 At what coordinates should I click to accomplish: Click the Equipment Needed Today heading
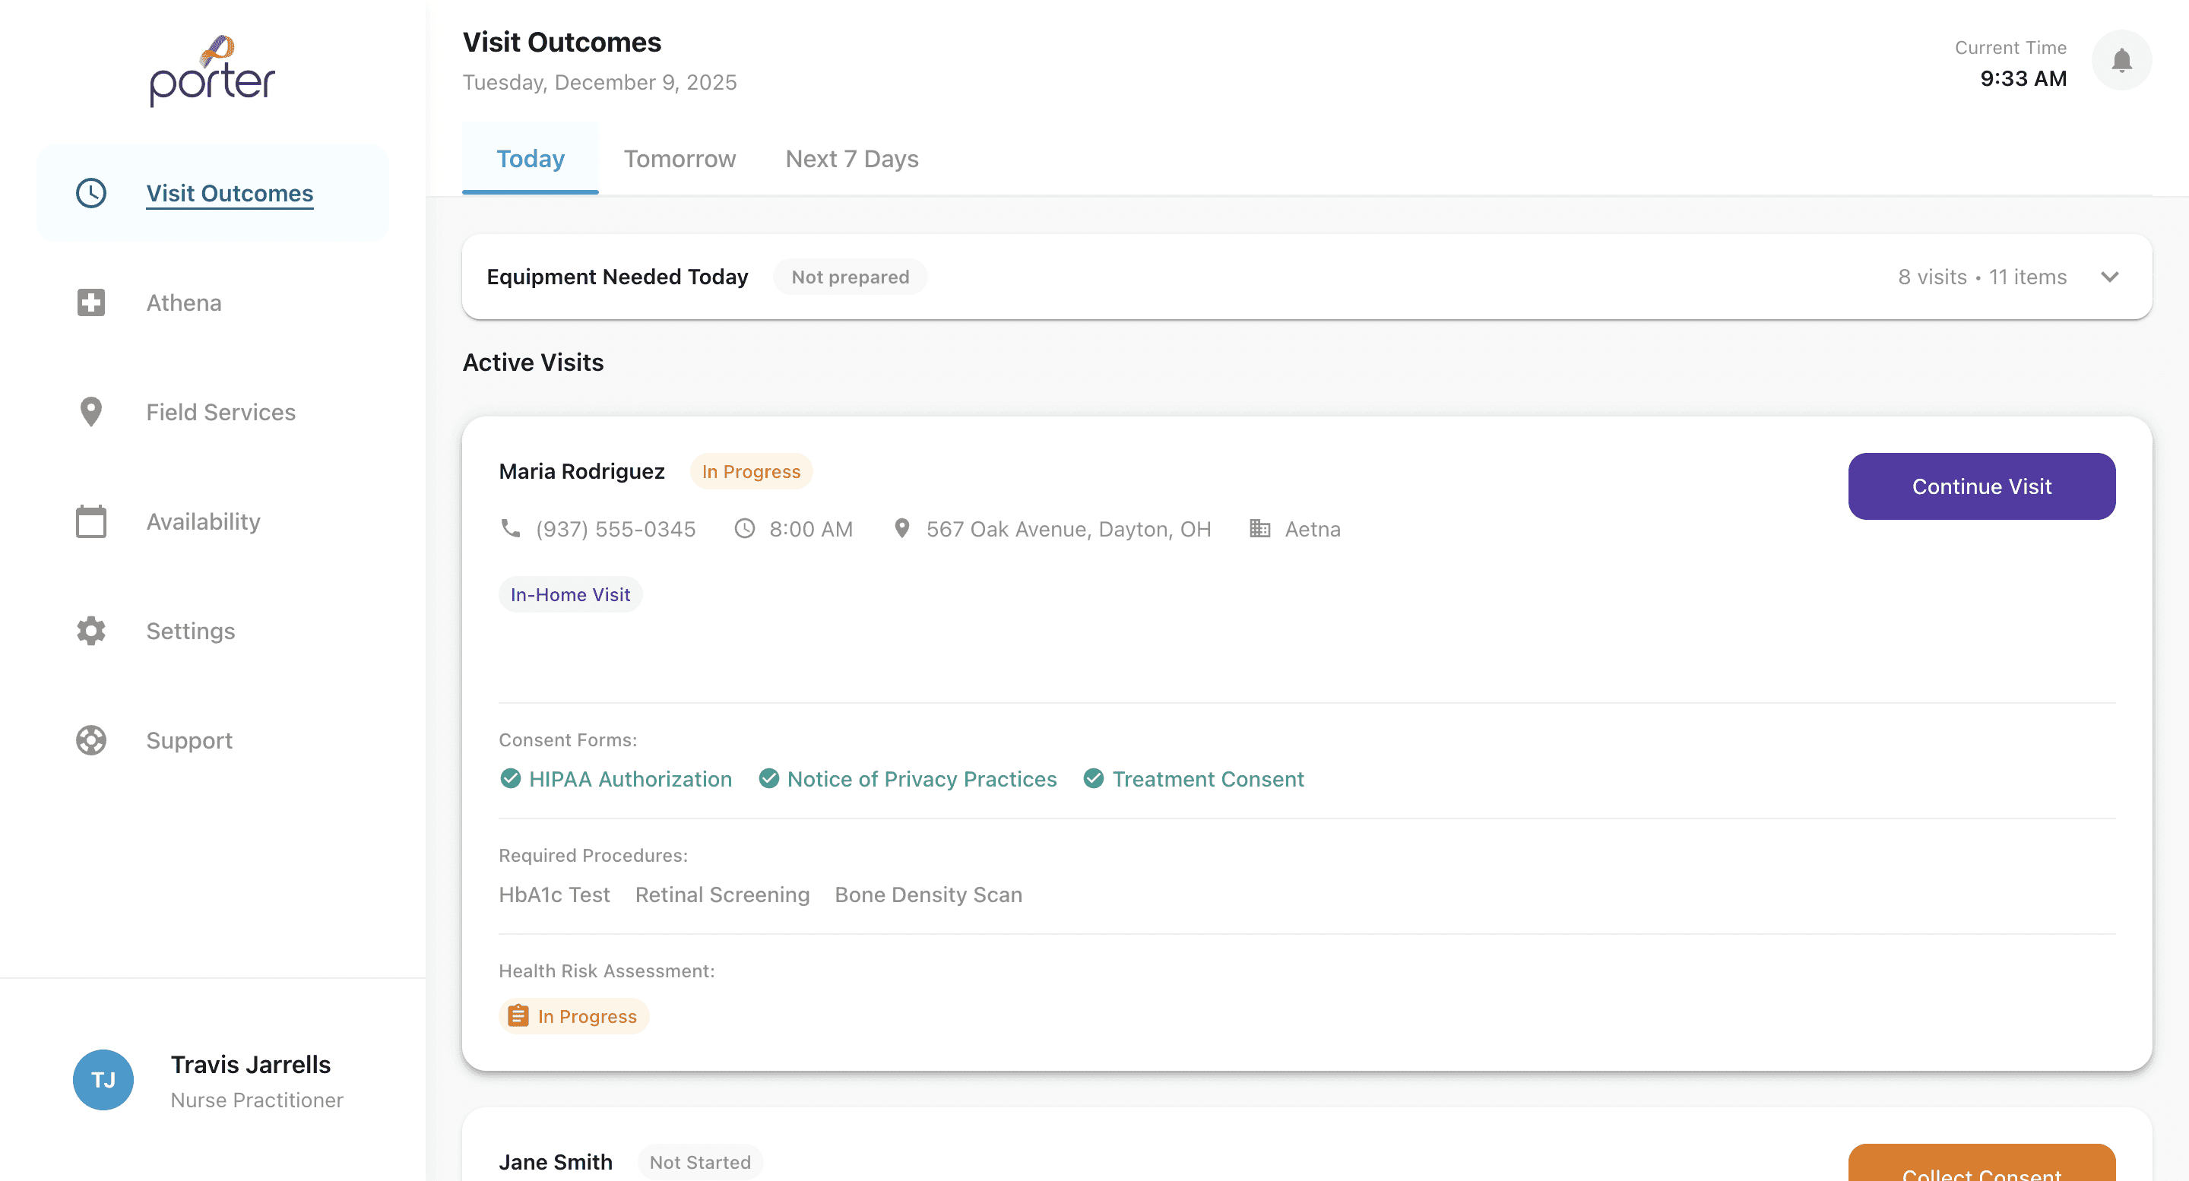617,277
